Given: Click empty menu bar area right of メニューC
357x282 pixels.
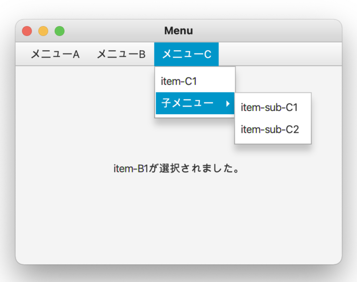Looking at the screenshot, I should [x=280, y=54].
